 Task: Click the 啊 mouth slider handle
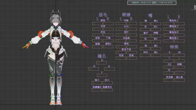tap(141, 24)
